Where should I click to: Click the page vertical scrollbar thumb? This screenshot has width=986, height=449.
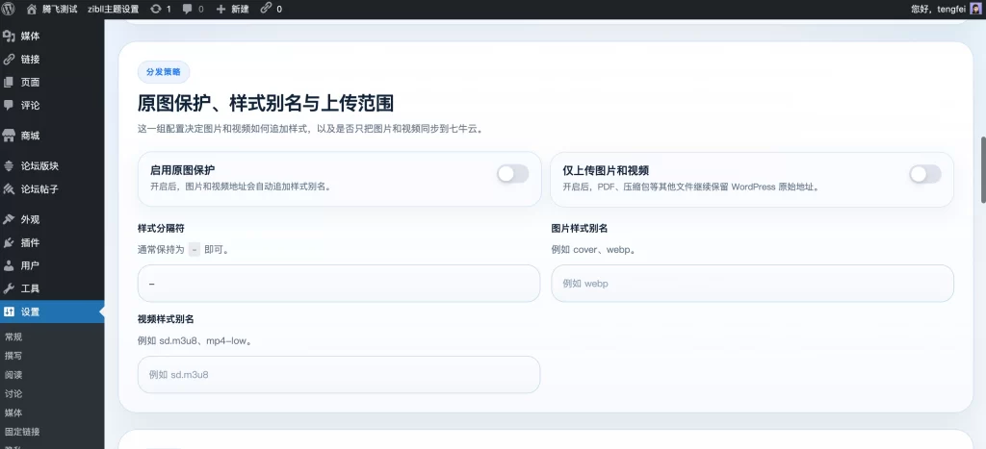click(x=983, y=169)
